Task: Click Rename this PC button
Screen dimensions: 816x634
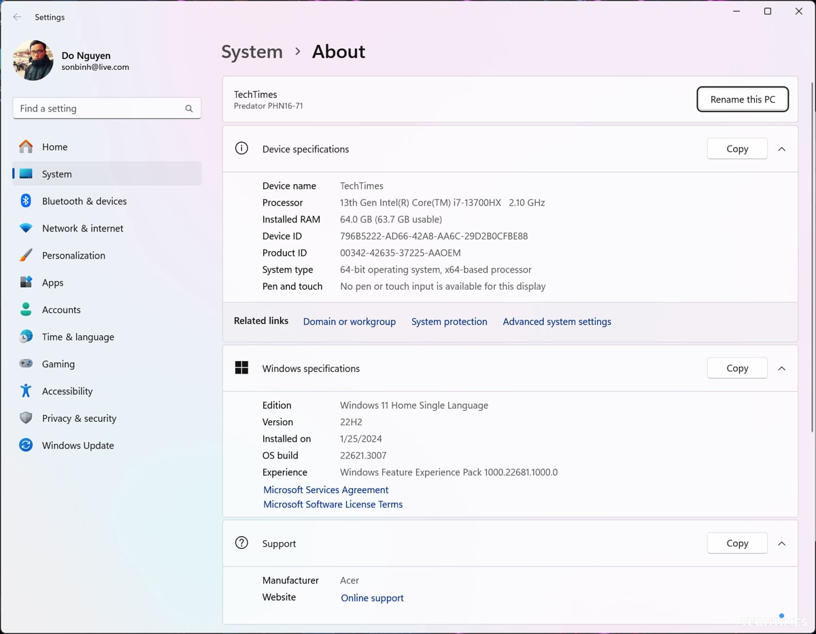Action: pyautogui.click(x=743, y=99)
